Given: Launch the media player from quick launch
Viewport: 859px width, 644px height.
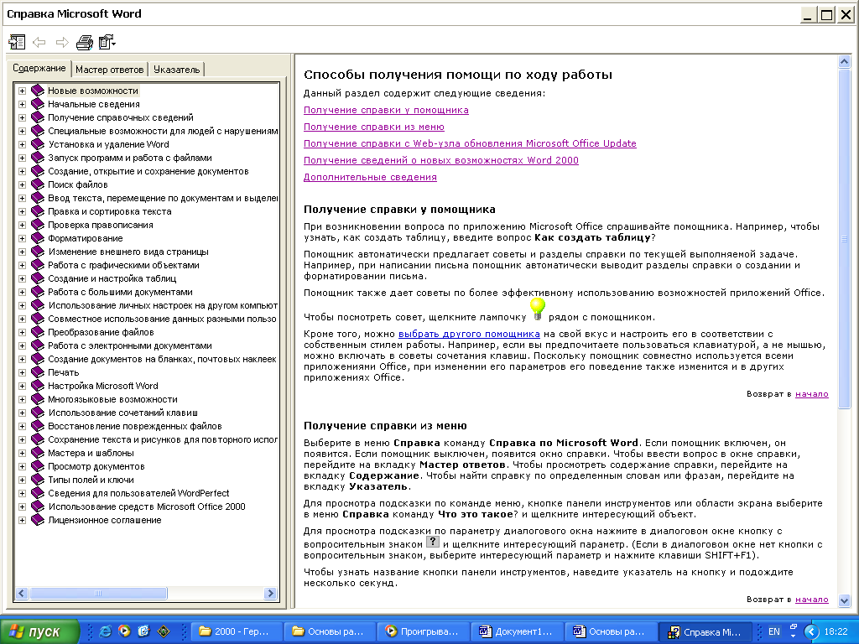Looking at the screenshot, I should (124, 631).
